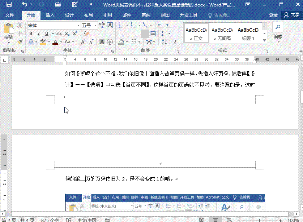Open the 宋体 font name dropdown
303x222 pixels.
(78, 26)
